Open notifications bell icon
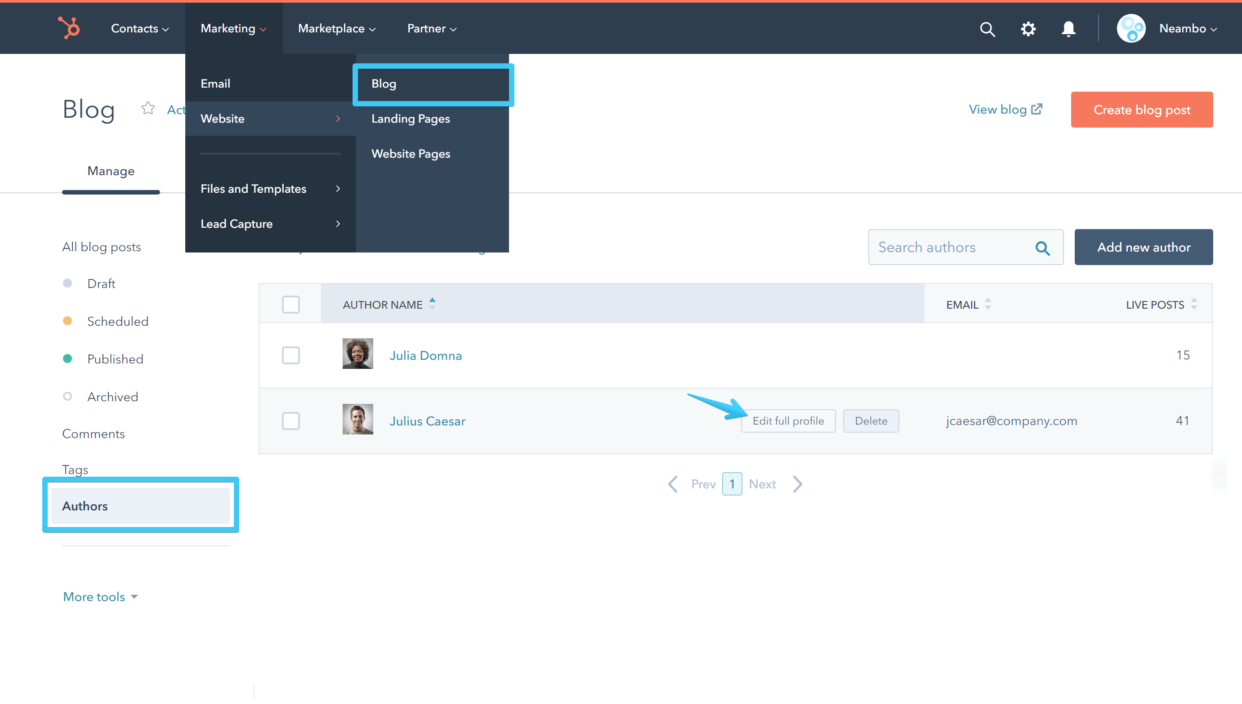Screen dimensions: 1242x704 click(1068, 29)
